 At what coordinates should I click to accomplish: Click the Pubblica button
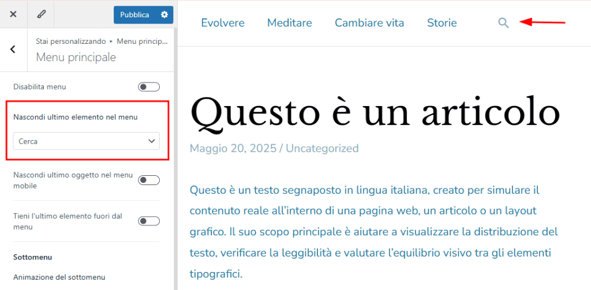pyautogui.click(x=134, y=14)
